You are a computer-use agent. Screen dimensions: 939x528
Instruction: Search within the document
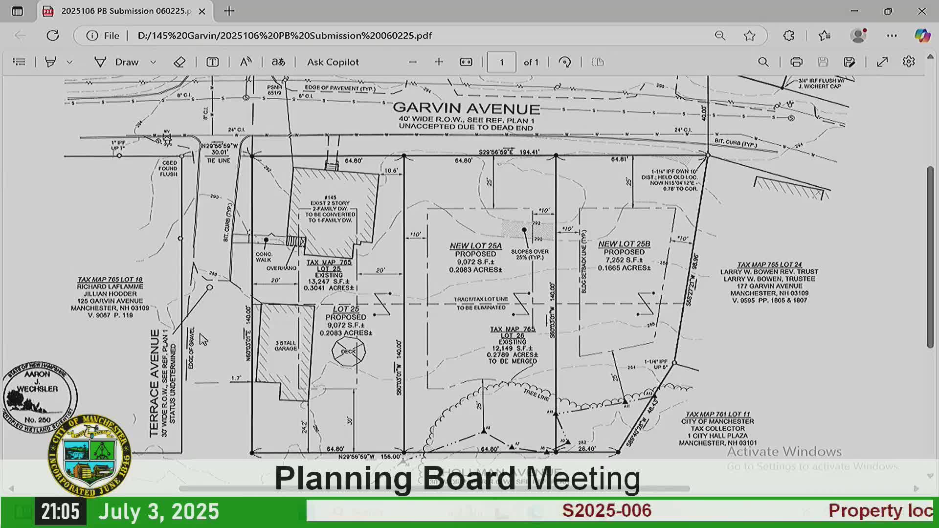click(764, 62)
